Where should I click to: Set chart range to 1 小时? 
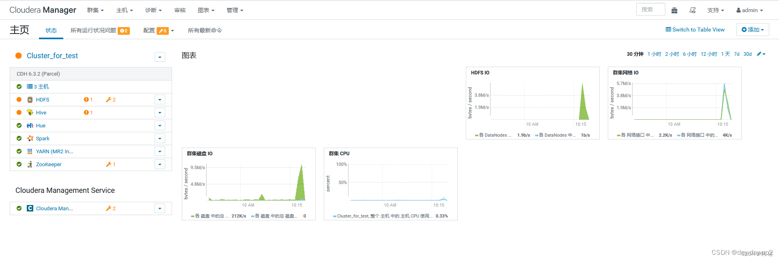654,54
